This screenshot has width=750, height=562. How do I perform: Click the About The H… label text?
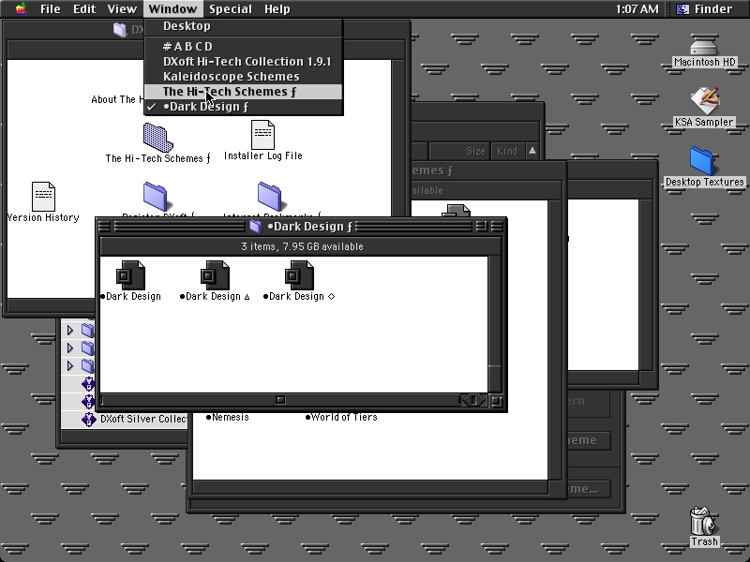[117, 99]
